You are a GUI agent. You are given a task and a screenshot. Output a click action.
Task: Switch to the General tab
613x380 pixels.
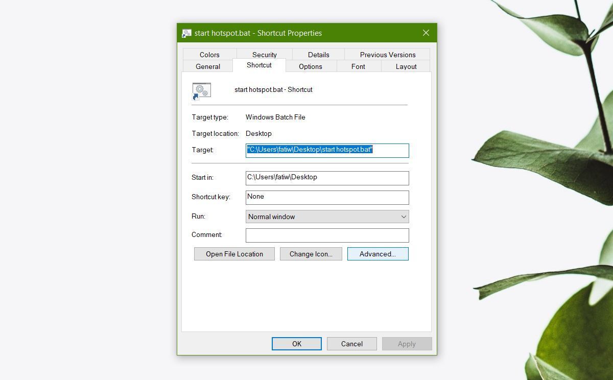coord(207,66)
